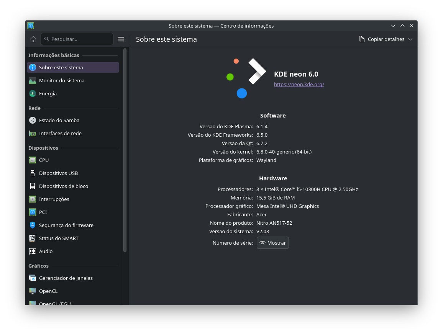The width and height of the screenshot is (443, 335).
Task: Open the Energia lightning icon
Action: (x=33, y=93)
